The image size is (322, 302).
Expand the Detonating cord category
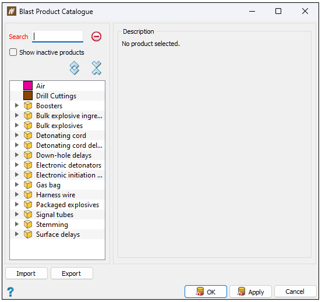17,135
